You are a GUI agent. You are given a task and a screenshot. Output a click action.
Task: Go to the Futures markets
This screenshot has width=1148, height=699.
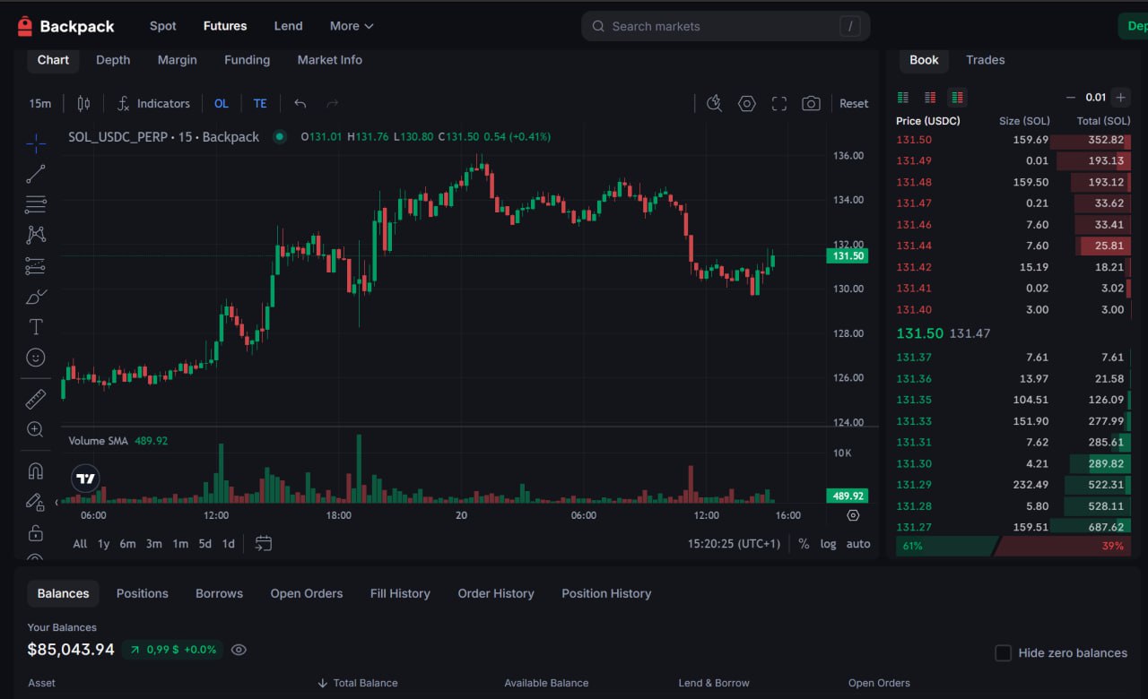[225, 26]
